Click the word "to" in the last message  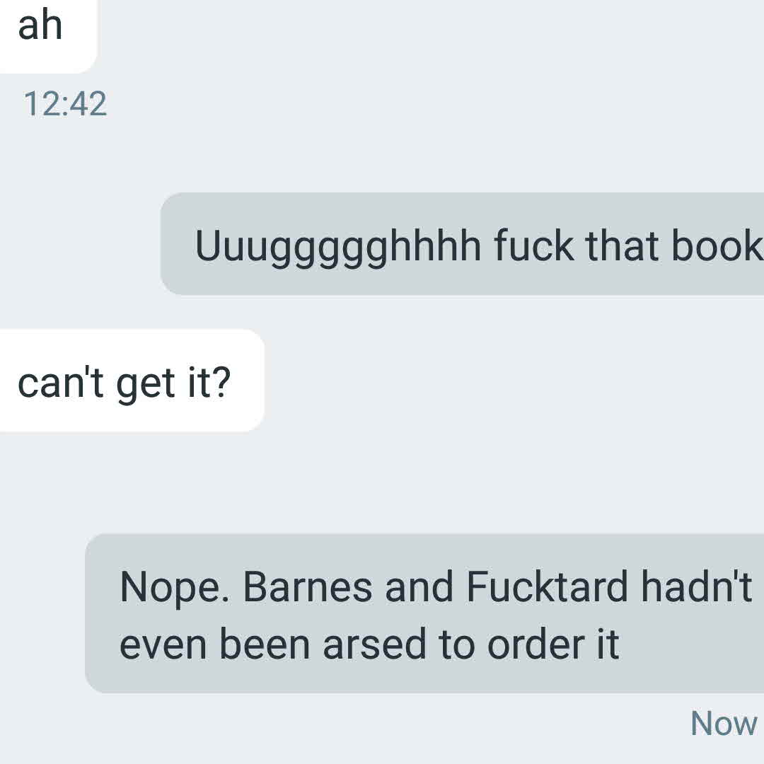(456, 644)
